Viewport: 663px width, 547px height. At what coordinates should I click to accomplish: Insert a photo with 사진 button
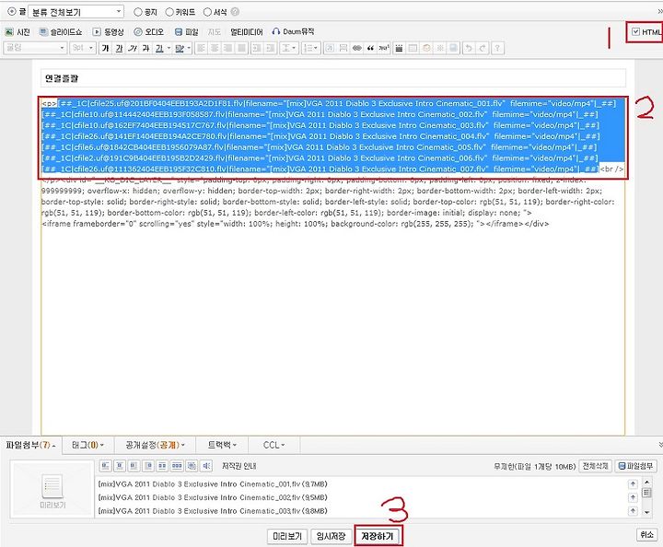(x=17, y=31)
